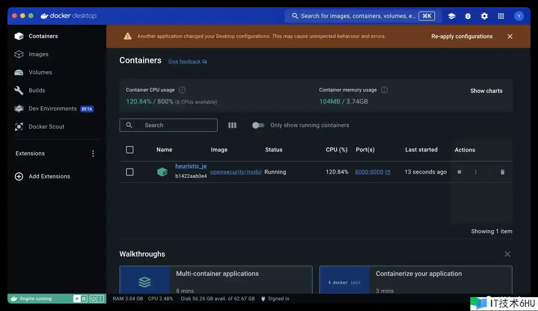
Task: Open the heuristic_je container name link
Action: pos(191,166)
